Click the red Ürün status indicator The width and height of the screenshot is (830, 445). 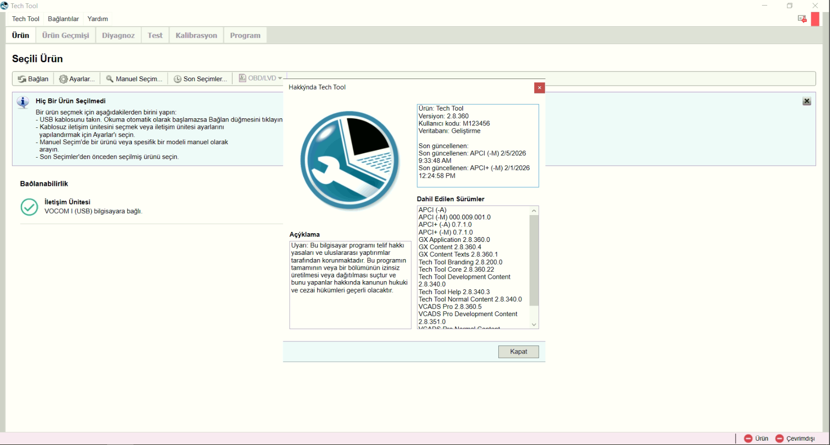point(748,438)
